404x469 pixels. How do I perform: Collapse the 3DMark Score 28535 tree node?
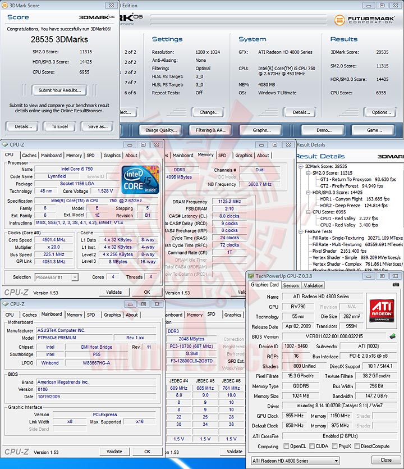click(x=301, y=166)
